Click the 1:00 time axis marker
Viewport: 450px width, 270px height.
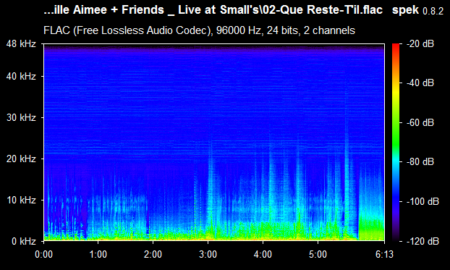(x=98, y=254)
